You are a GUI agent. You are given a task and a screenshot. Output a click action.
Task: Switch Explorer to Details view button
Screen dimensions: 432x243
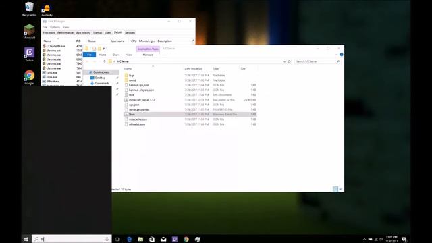335,189
